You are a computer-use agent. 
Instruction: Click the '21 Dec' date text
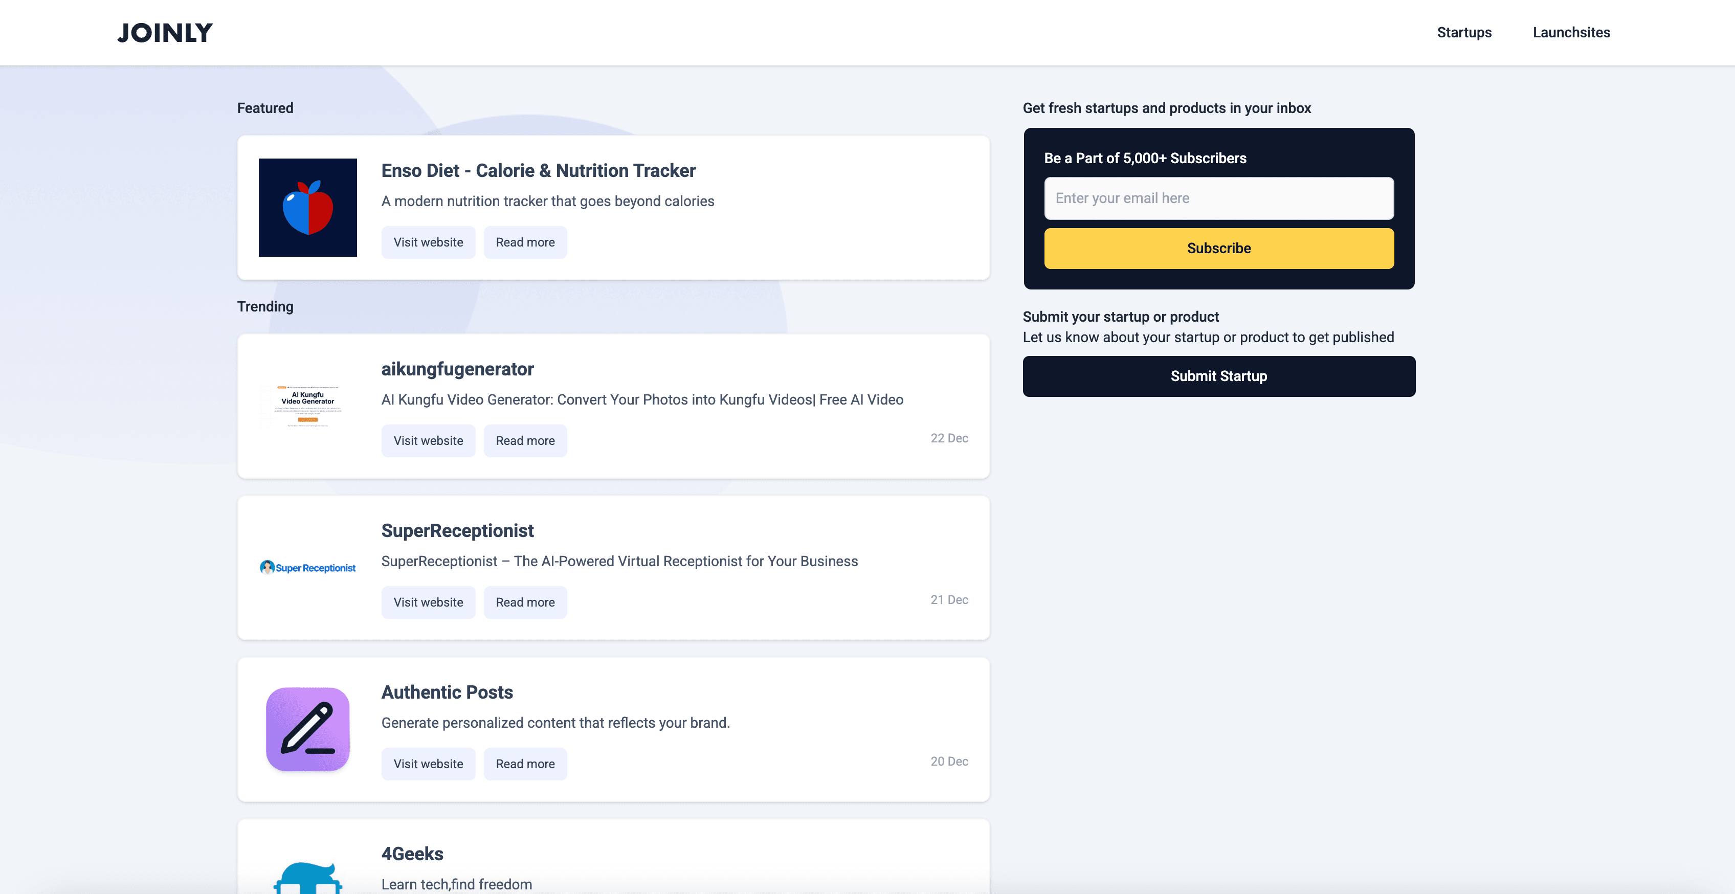click(949, 600)
